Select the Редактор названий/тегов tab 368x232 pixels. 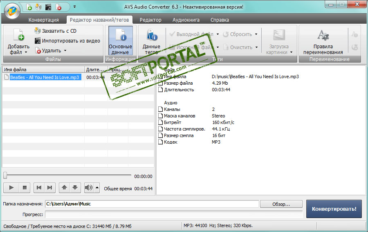(x=99, y=20)
